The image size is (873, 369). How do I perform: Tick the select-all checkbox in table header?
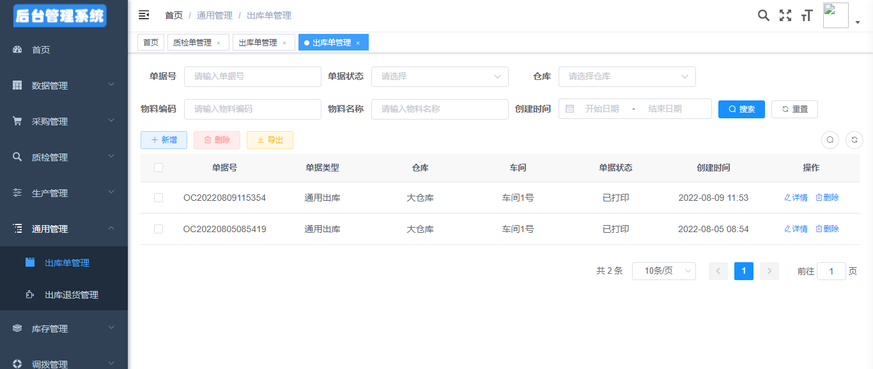(x=158, y=168)
